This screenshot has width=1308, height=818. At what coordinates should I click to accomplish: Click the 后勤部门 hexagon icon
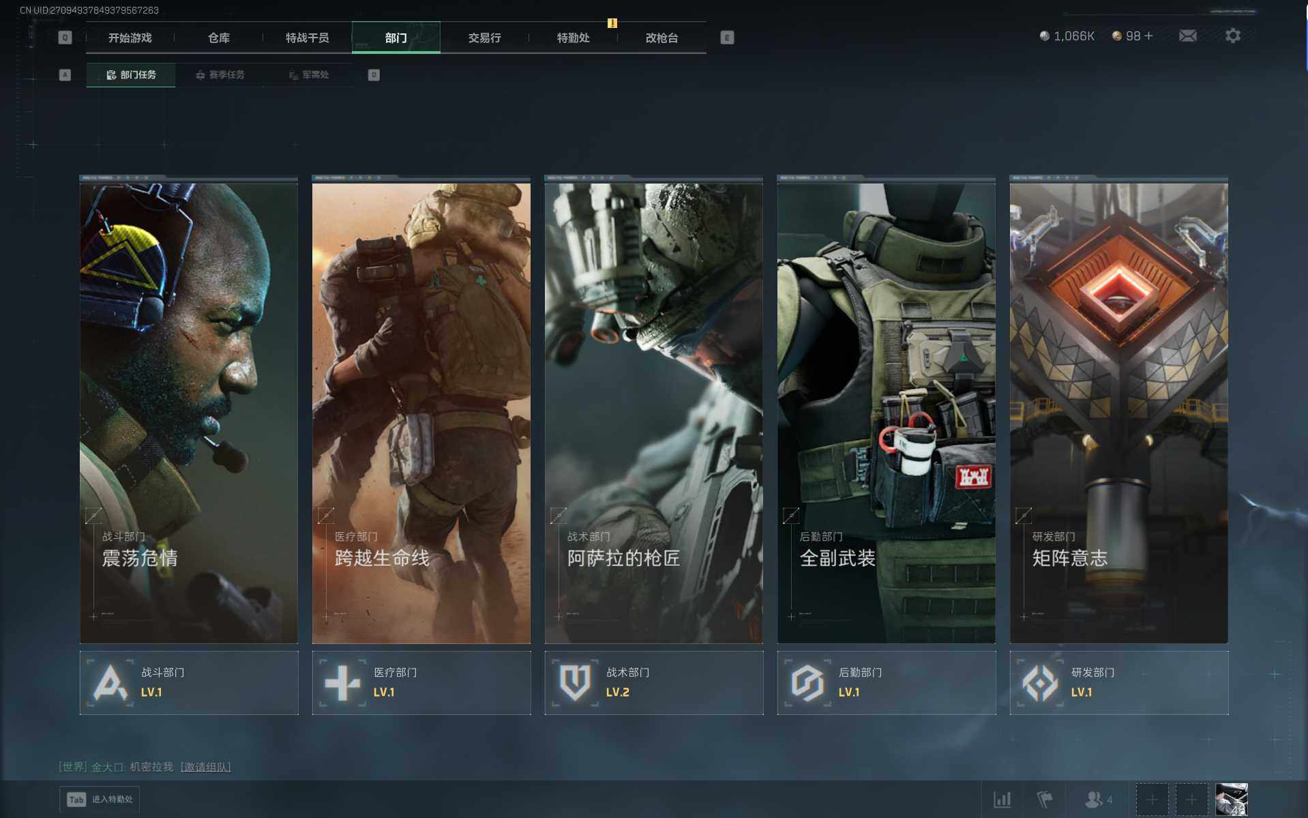(807, 683)
